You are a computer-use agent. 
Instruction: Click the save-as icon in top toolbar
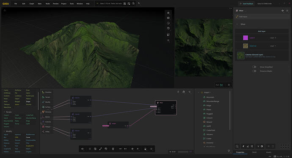point(129,3)
